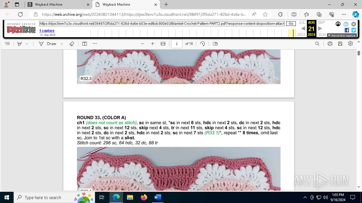Expand the Draw tool options arrow
This screenshot has width=362, height=203.
point(62,44)
